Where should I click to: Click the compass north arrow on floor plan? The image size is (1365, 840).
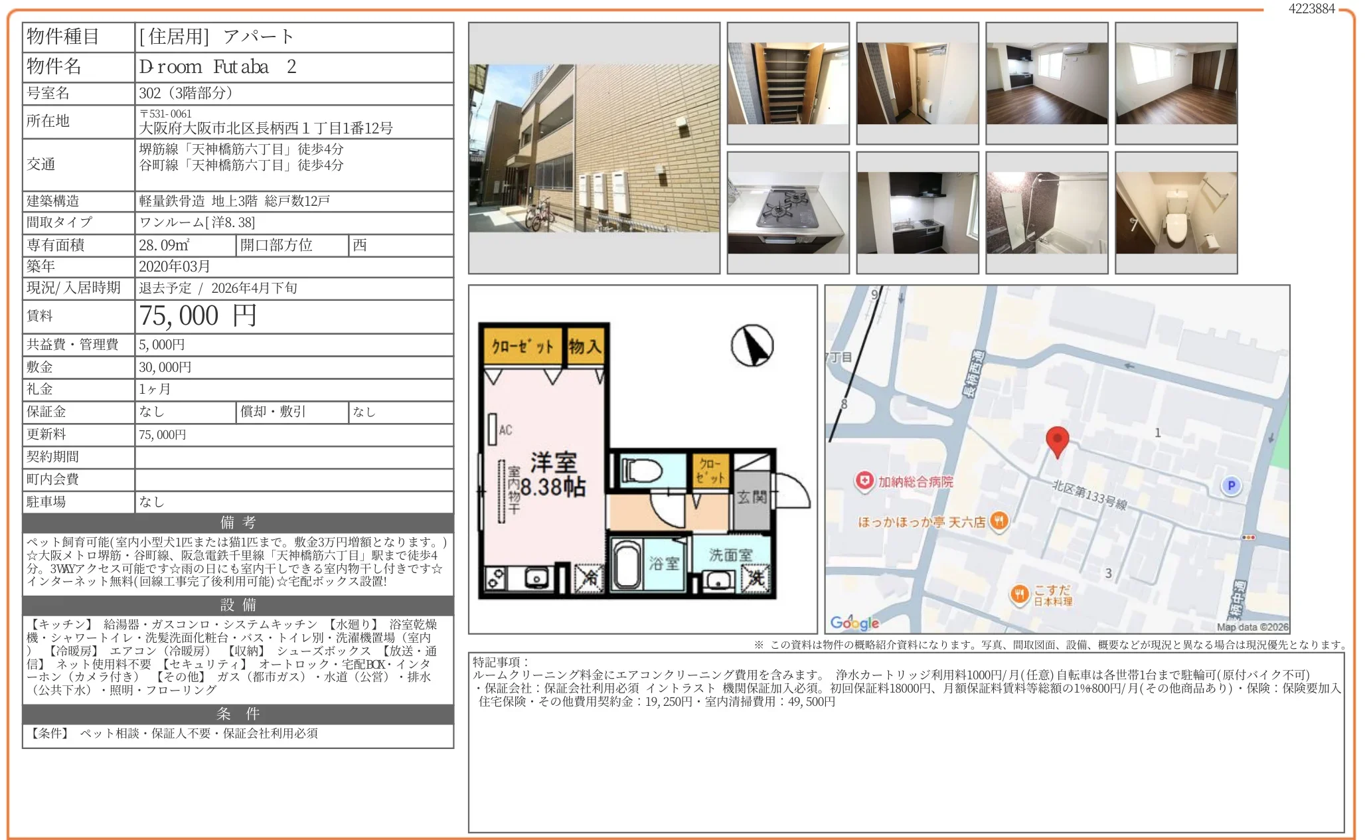pos(752,345)
